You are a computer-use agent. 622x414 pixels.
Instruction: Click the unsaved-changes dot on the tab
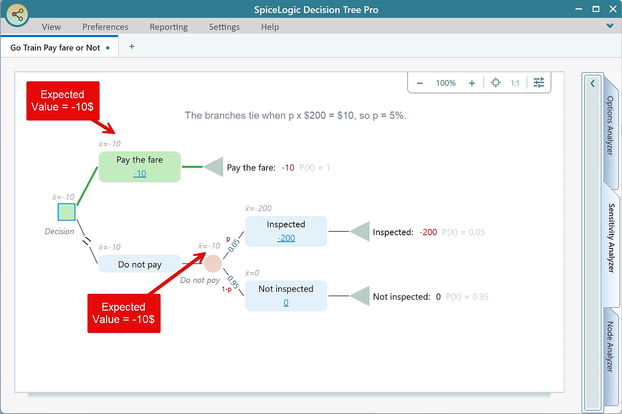click(x=108, y=48)
